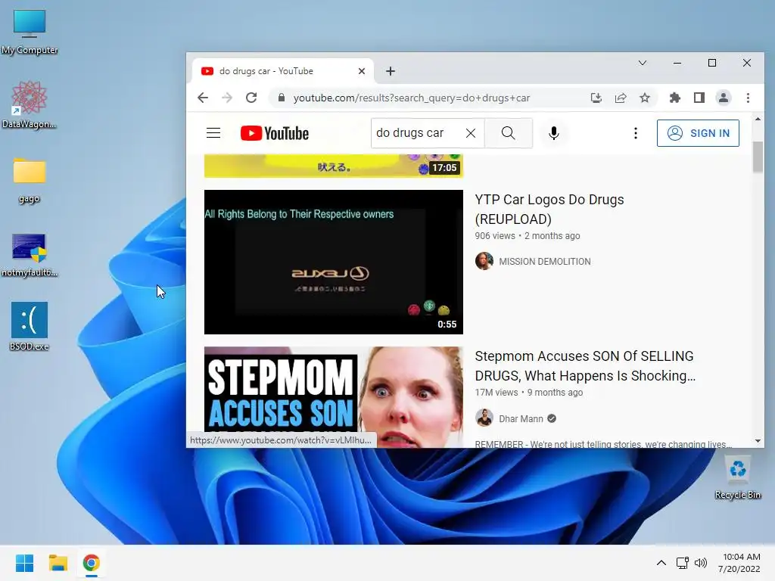Click the Dhar Mann channel avatar
The height and width of the screenshot is (581, 775).
[484, 418]
